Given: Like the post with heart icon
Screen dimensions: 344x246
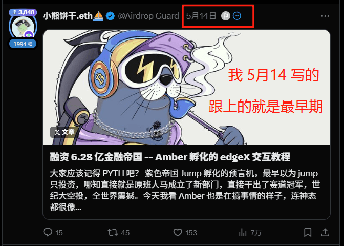Looking at the screenshot, I should pyautogui.click(x=178, y=232).
